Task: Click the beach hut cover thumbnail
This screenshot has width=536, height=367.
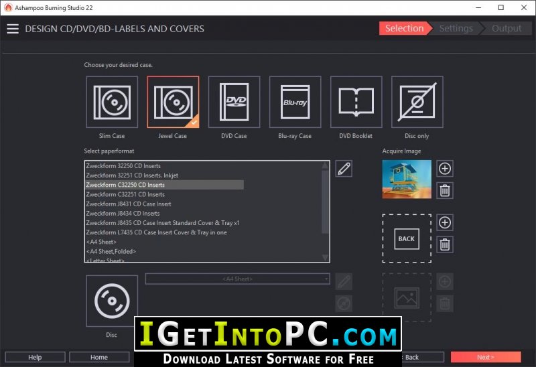Action: pyautogui.click(x=407, y=179)
